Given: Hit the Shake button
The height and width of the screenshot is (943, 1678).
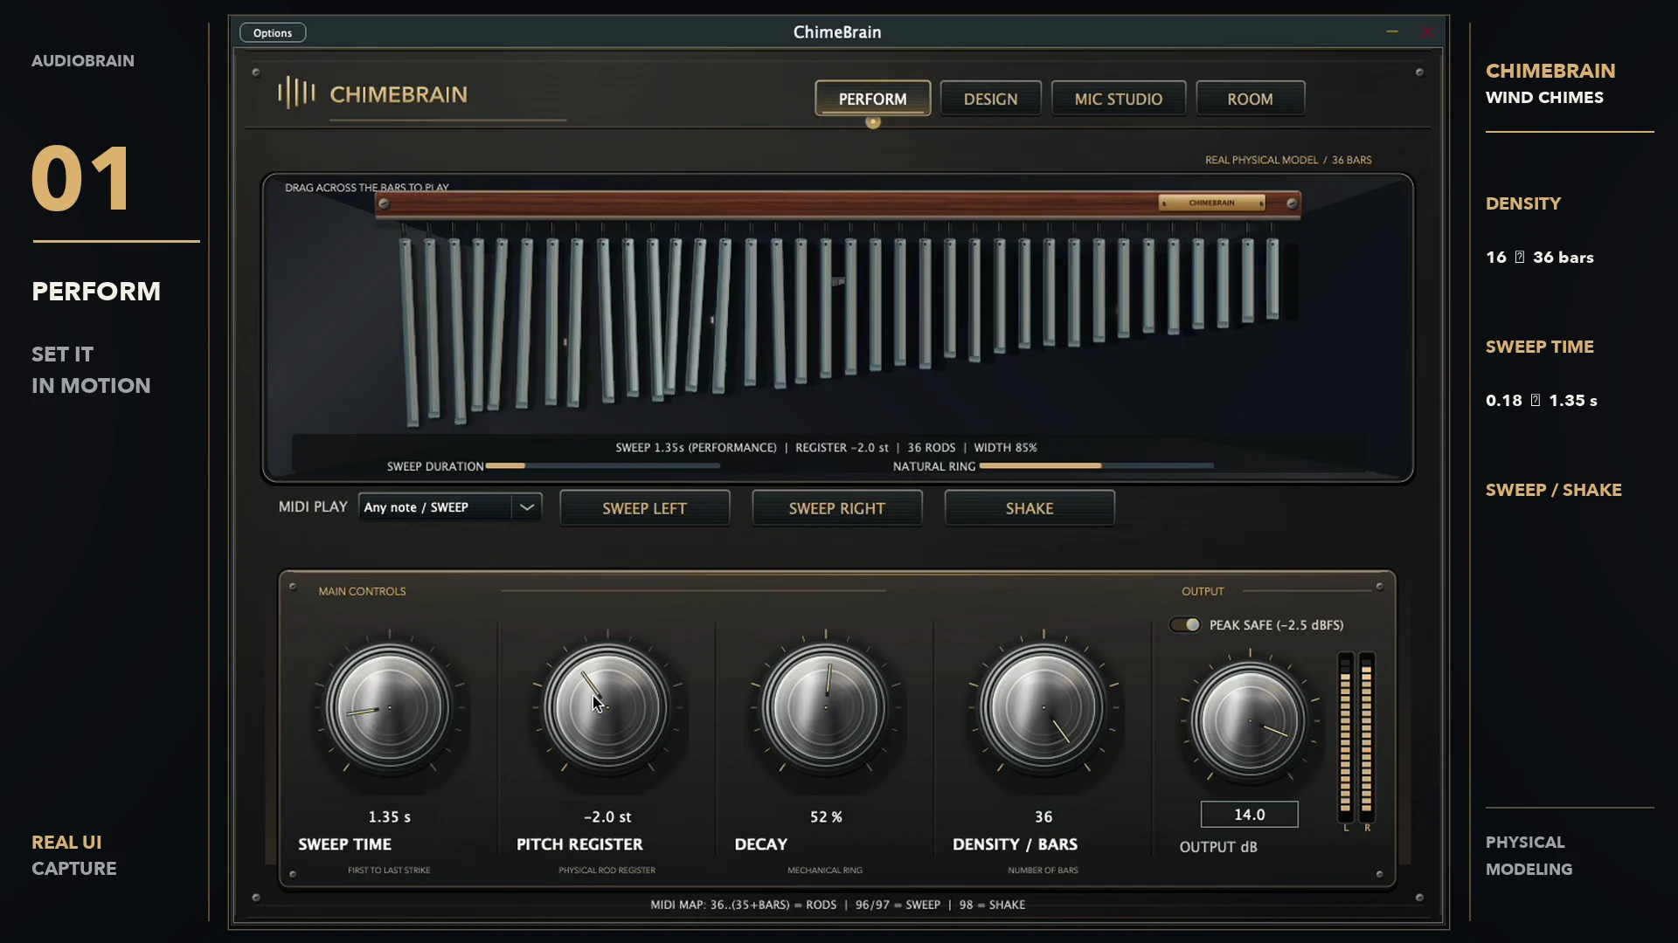Looking at the screenshot, I should (x=1030, y=508).
